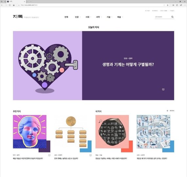Click the favorites star in address bar
This screenshot has height=177, width=187.
tap(168, 5)
